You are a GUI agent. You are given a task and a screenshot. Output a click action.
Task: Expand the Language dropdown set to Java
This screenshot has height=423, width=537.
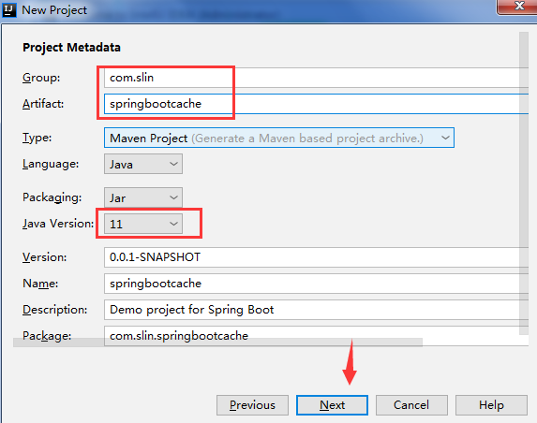143,164
